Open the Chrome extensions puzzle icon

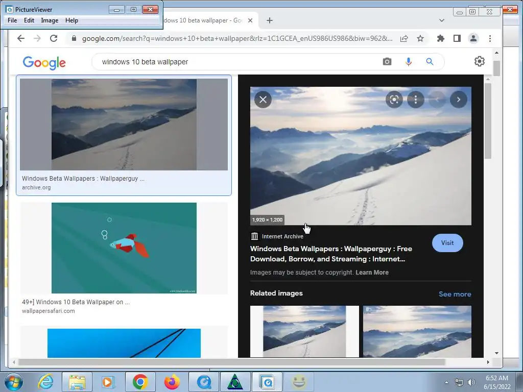[x=441, y=38]
